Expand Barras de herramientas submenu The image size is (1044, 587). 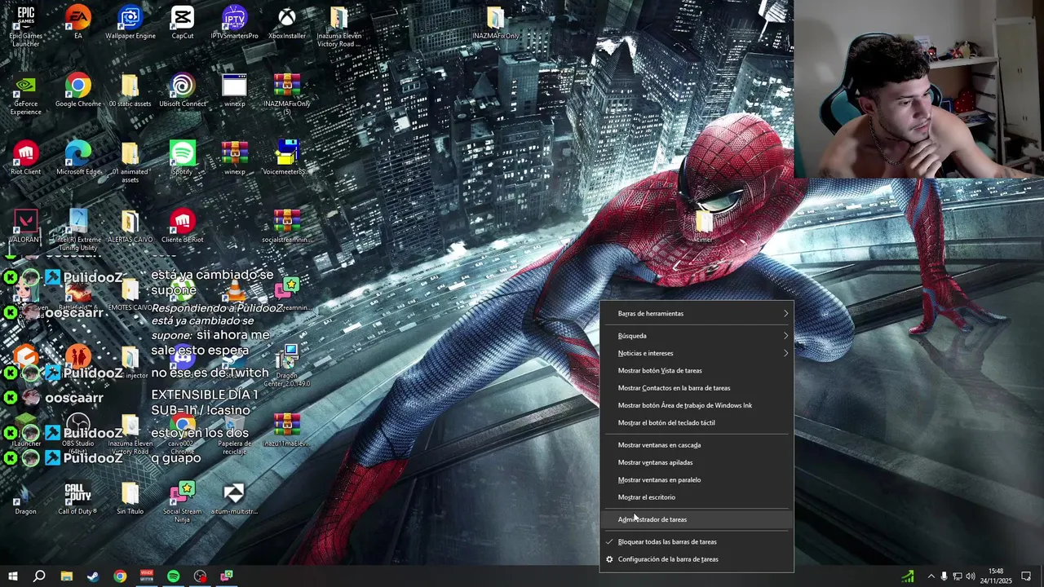coord(697,313)
